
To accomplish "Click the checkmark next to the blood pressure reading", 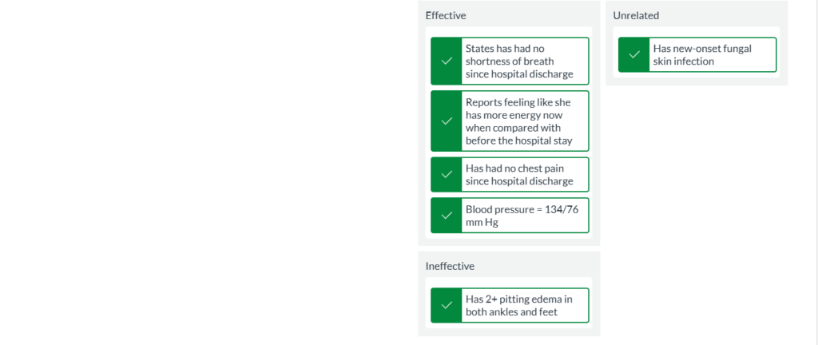I will (x=447, y=216).
